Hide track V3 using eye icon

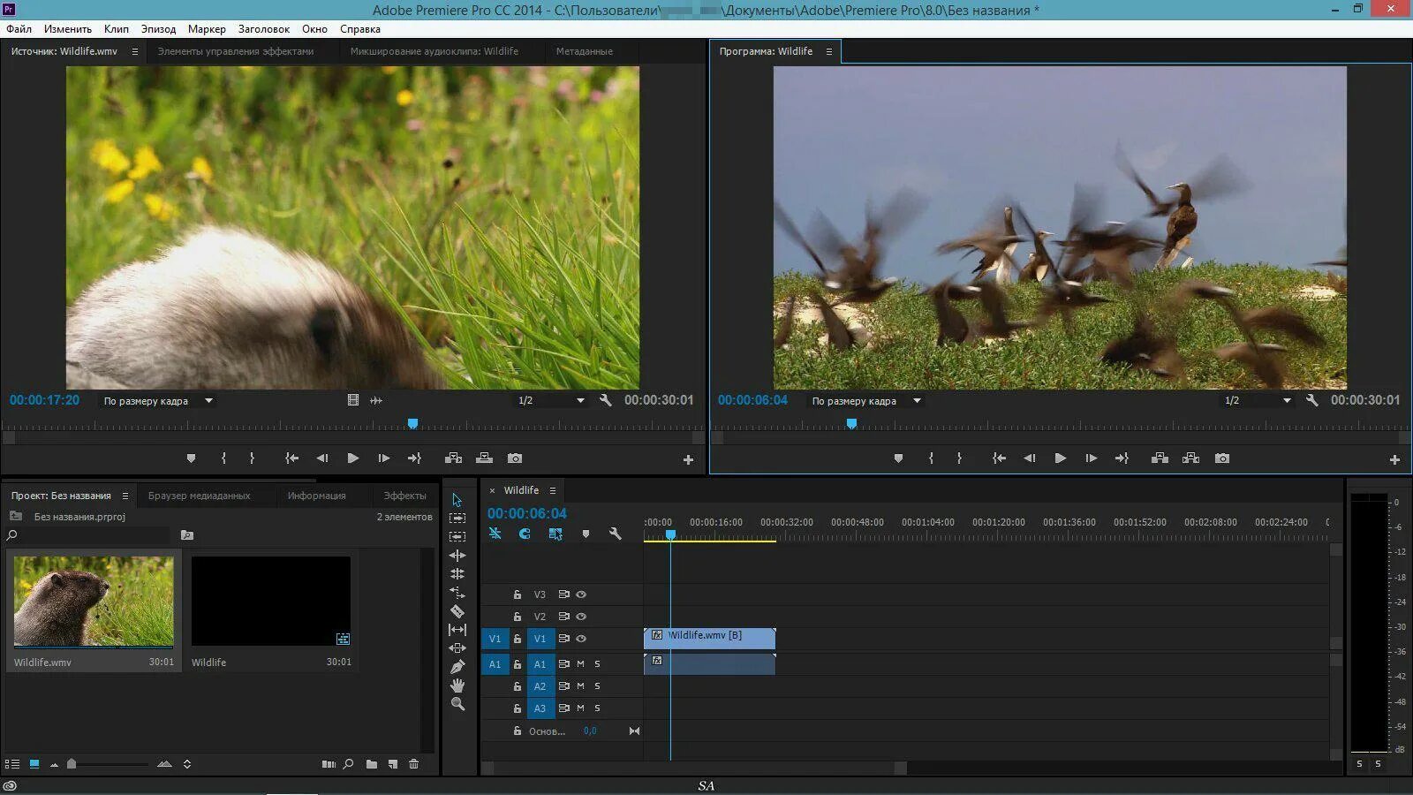coord(581,594)
